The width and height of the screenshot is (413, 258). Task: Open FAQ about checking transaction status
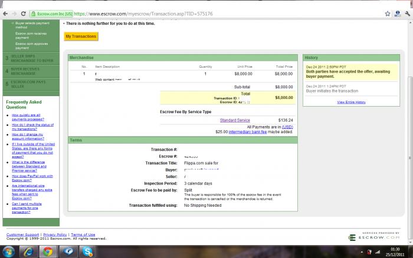tap(32, 127)
